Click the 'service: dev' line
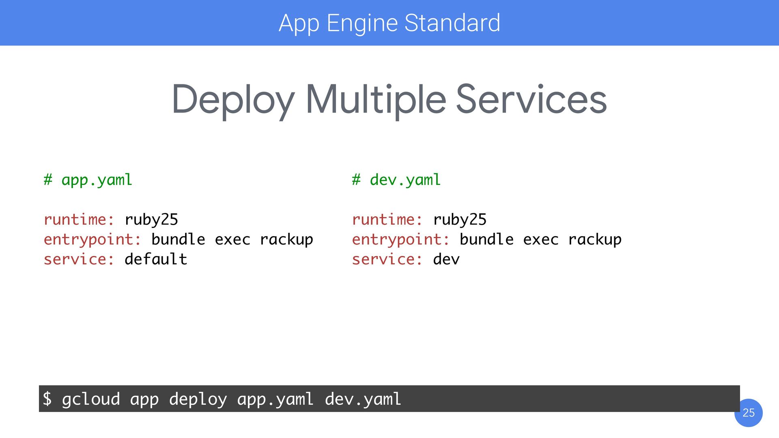This screenshot has height=438, width=779. pyautogui.click(x=406, y=259)
